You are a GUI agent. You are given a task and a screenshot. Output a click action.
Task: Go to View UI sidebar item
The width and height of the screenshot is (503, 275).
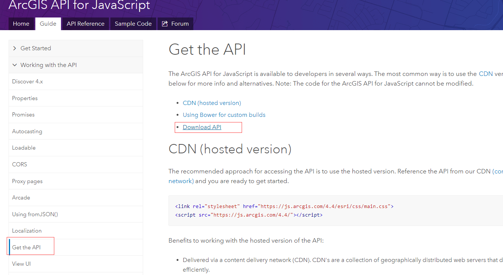[x=76, y=264]
